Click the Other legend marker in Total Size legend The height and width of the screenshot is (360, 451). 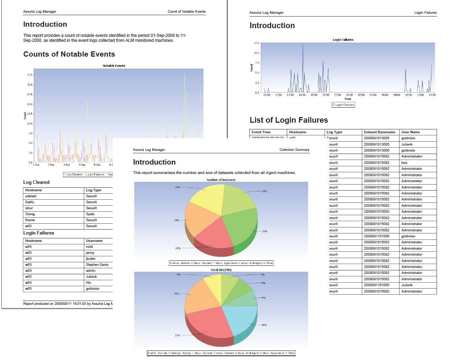click(x=286, y=353)
